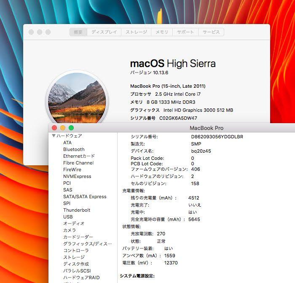Select ハードウェアRAID in the sidebar
This screenshot has height=283, width=295.
pos(81,278)
